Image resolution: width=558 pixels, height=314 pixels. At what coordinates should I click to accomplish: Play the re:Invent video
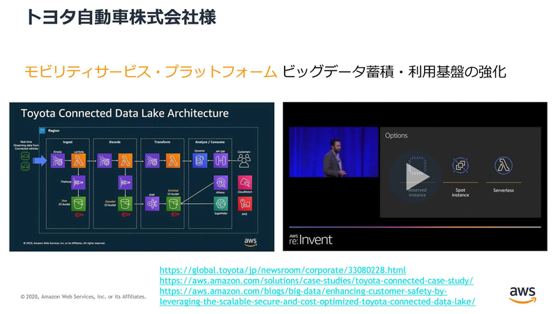tap(416, 177)
